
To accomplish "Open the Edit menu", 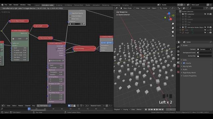I will tap(10, 5).
